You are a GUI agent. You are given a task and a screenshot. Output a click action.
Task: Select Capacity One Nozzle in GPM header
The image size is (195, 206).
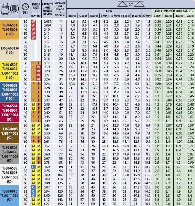[x=48, y=9]
